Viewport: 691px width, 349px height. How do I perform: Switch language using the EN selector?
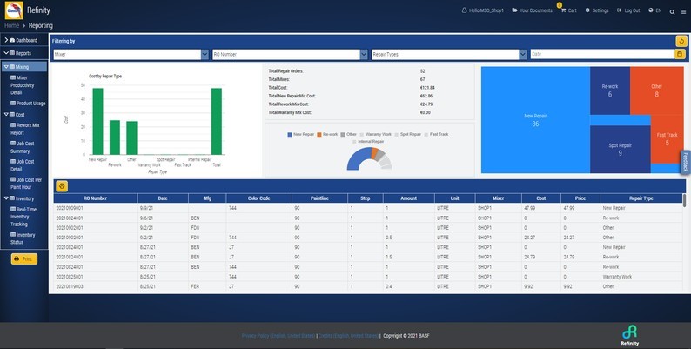click(654, 10)
